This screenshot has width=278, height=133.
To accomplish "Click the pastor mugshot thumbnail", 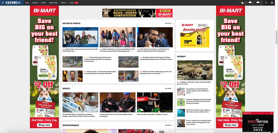I will [73, 76].
